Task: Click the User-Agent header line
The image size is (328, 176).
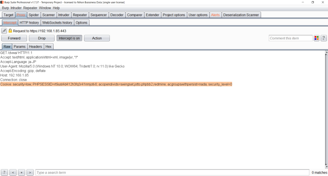Action: tap(62, 66)
